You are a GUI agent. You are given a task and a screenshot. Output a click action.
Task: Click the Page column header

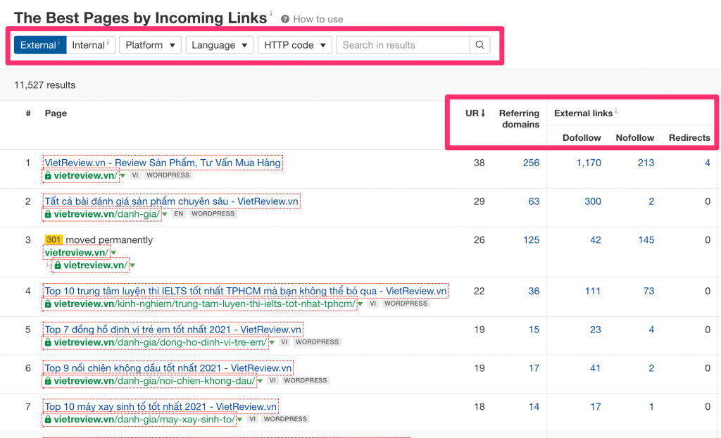[x=56, y=113]
